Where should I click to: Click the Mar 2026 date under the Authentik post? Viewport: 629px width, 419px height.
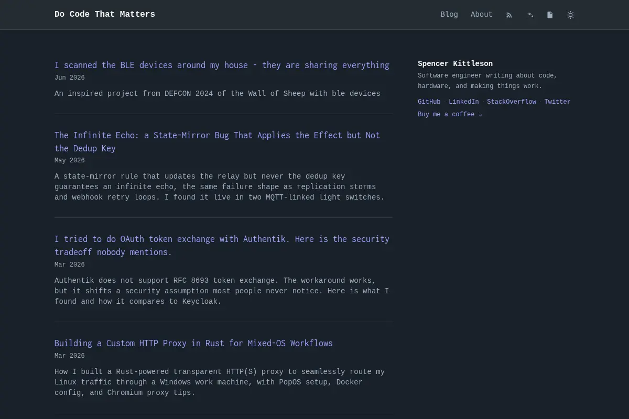click(x=69, y=264)
